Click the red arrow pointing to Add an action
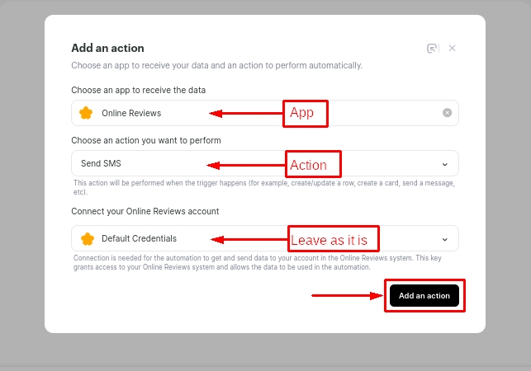This screenshot has height=371, width=531. coord(347,295)
